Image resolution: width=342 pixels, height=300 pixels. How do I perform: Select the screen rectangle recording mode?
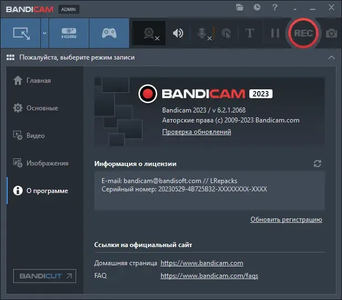(x=20, y=33)
